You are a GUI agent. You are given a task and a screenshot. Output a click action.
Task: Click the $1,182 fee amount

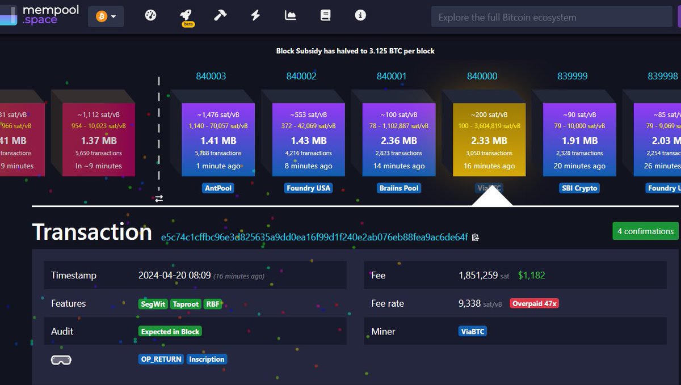pos(531,276)
